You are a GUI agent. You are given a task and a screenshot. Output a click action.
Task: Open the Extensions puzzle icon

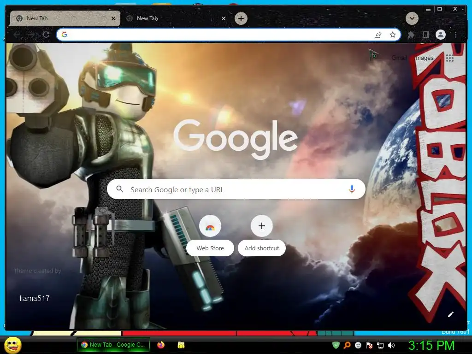[x=411, y=35]
